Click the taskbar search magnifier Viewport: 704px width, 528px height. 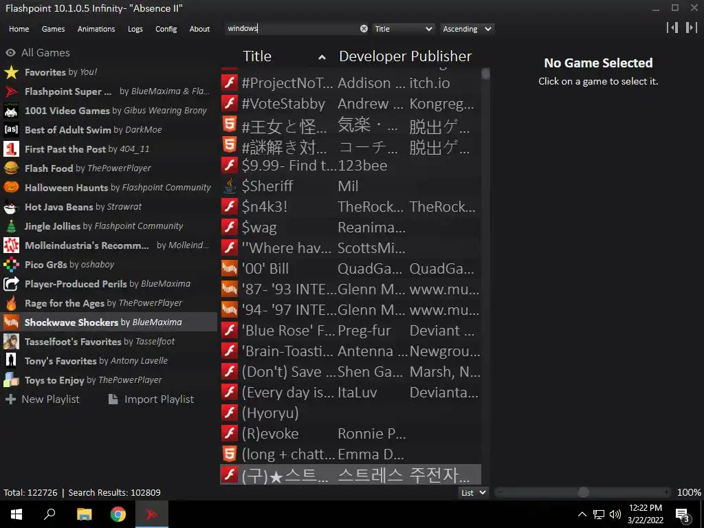pyautogui.click(x=49, y=514)
